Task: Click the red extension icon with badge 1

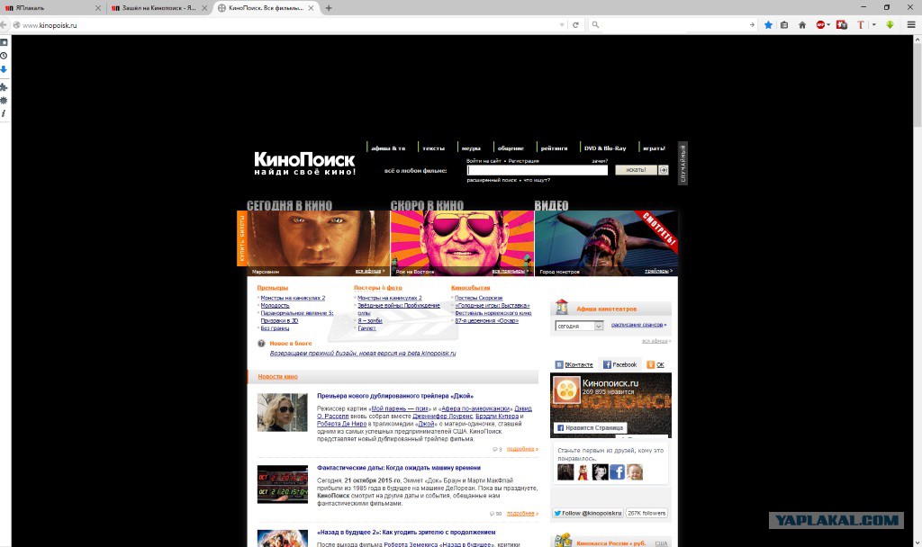Action: pos(842,24)
